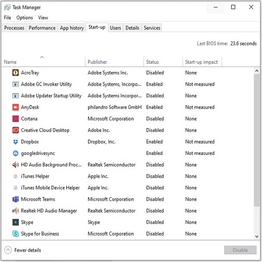The width and height of the screenshot is (262, 262).
Task: Switch to the Users tab
Action: 115,28
